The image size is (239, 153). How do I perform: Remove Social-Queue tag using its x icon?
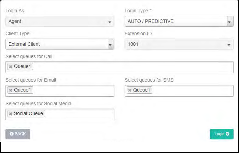coord(11,114)
